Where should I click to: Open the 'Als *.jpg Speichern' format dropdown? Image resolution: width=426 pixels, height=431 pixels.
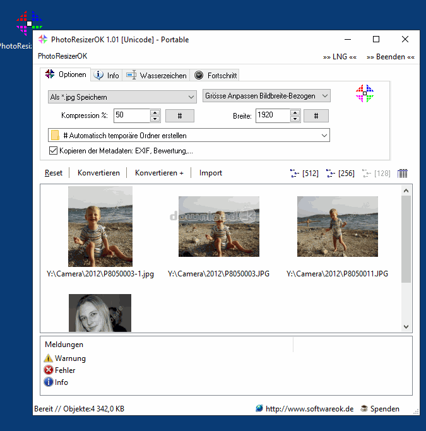[122, 97]
